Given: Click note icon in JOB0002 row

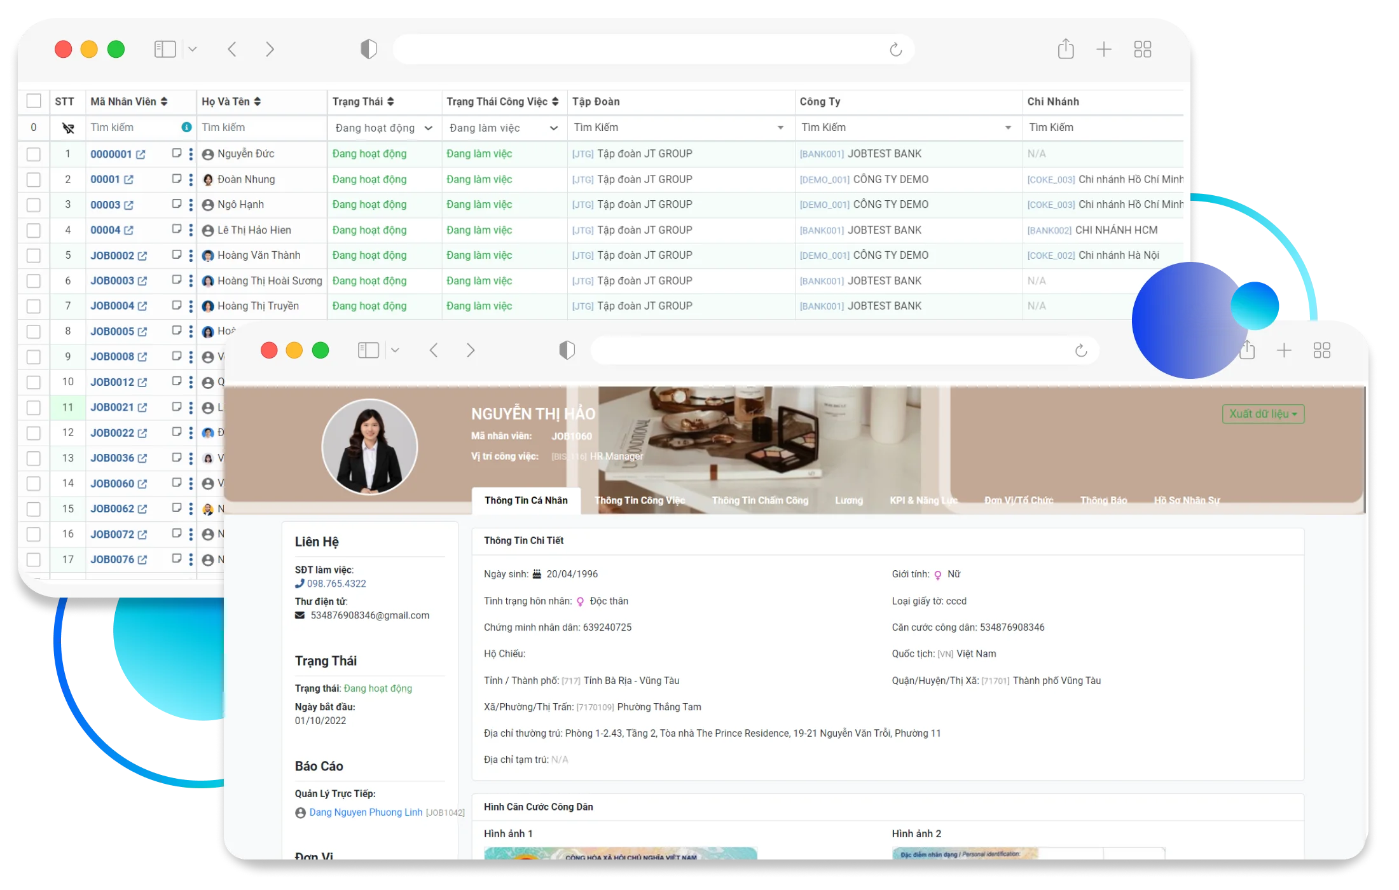Looking at the screenshot, I should (177, 255).
